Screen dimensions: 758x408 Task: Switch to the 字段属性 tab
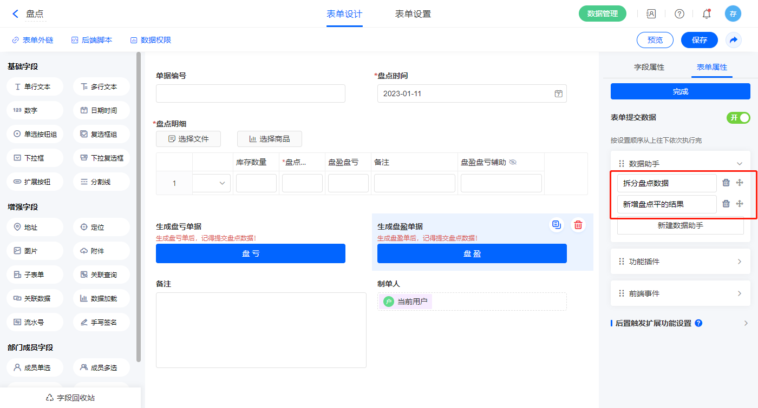649,68
